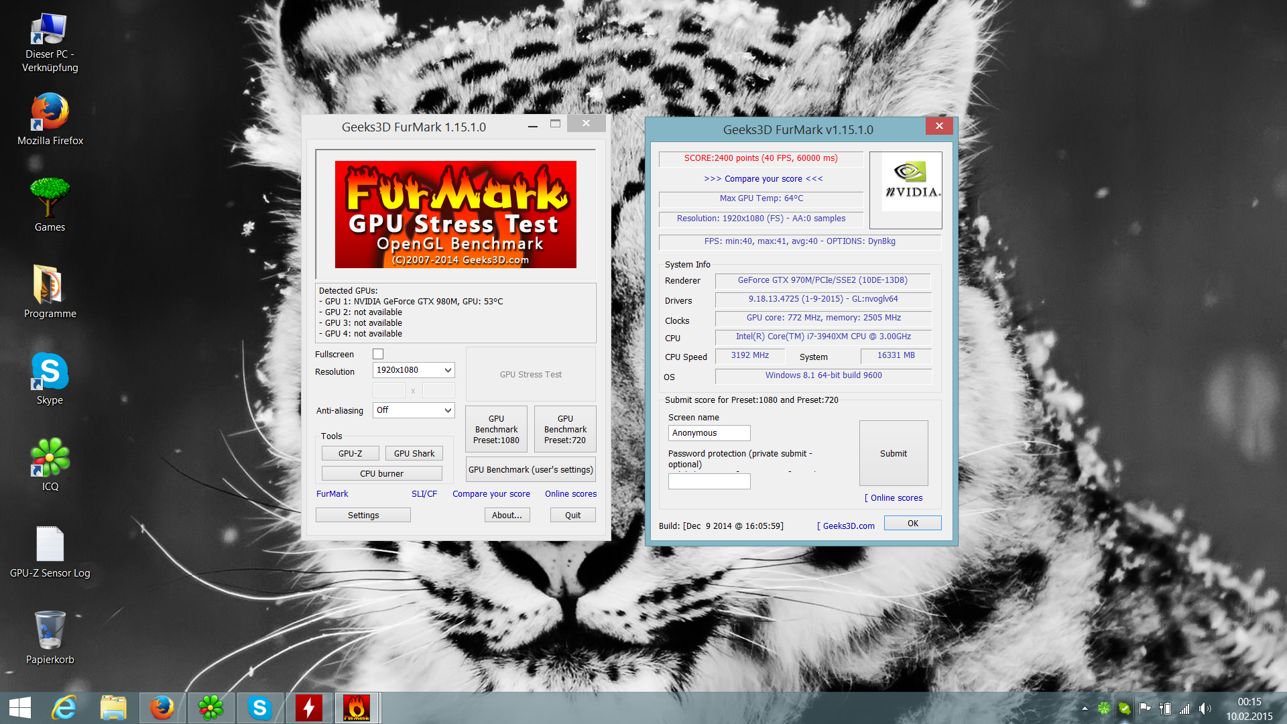Open Online scores link in main window
1287x724 pixels.
[x=570, y=494]
